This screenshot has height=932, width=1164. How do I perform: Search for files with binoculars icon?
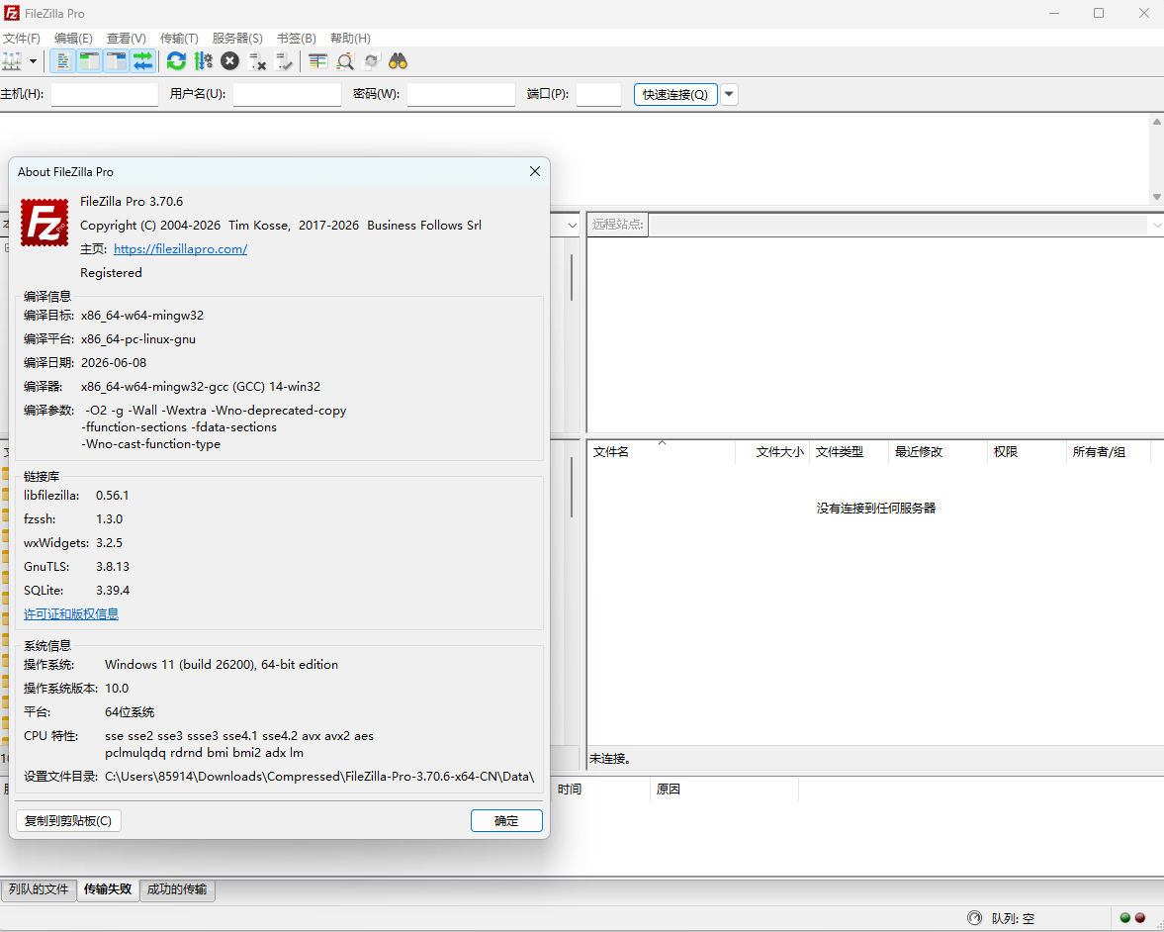[398, 61]
